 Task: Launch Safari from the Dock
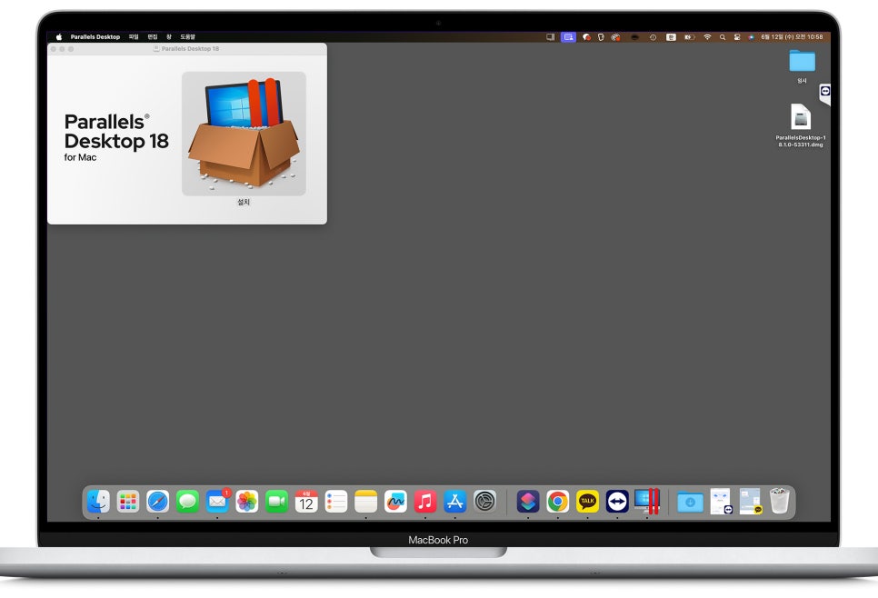coord(158,501)
